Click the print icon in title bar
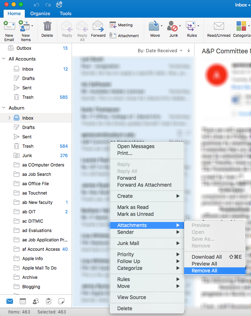This screenshot has height=316, width=251. (x=59, y=4)
